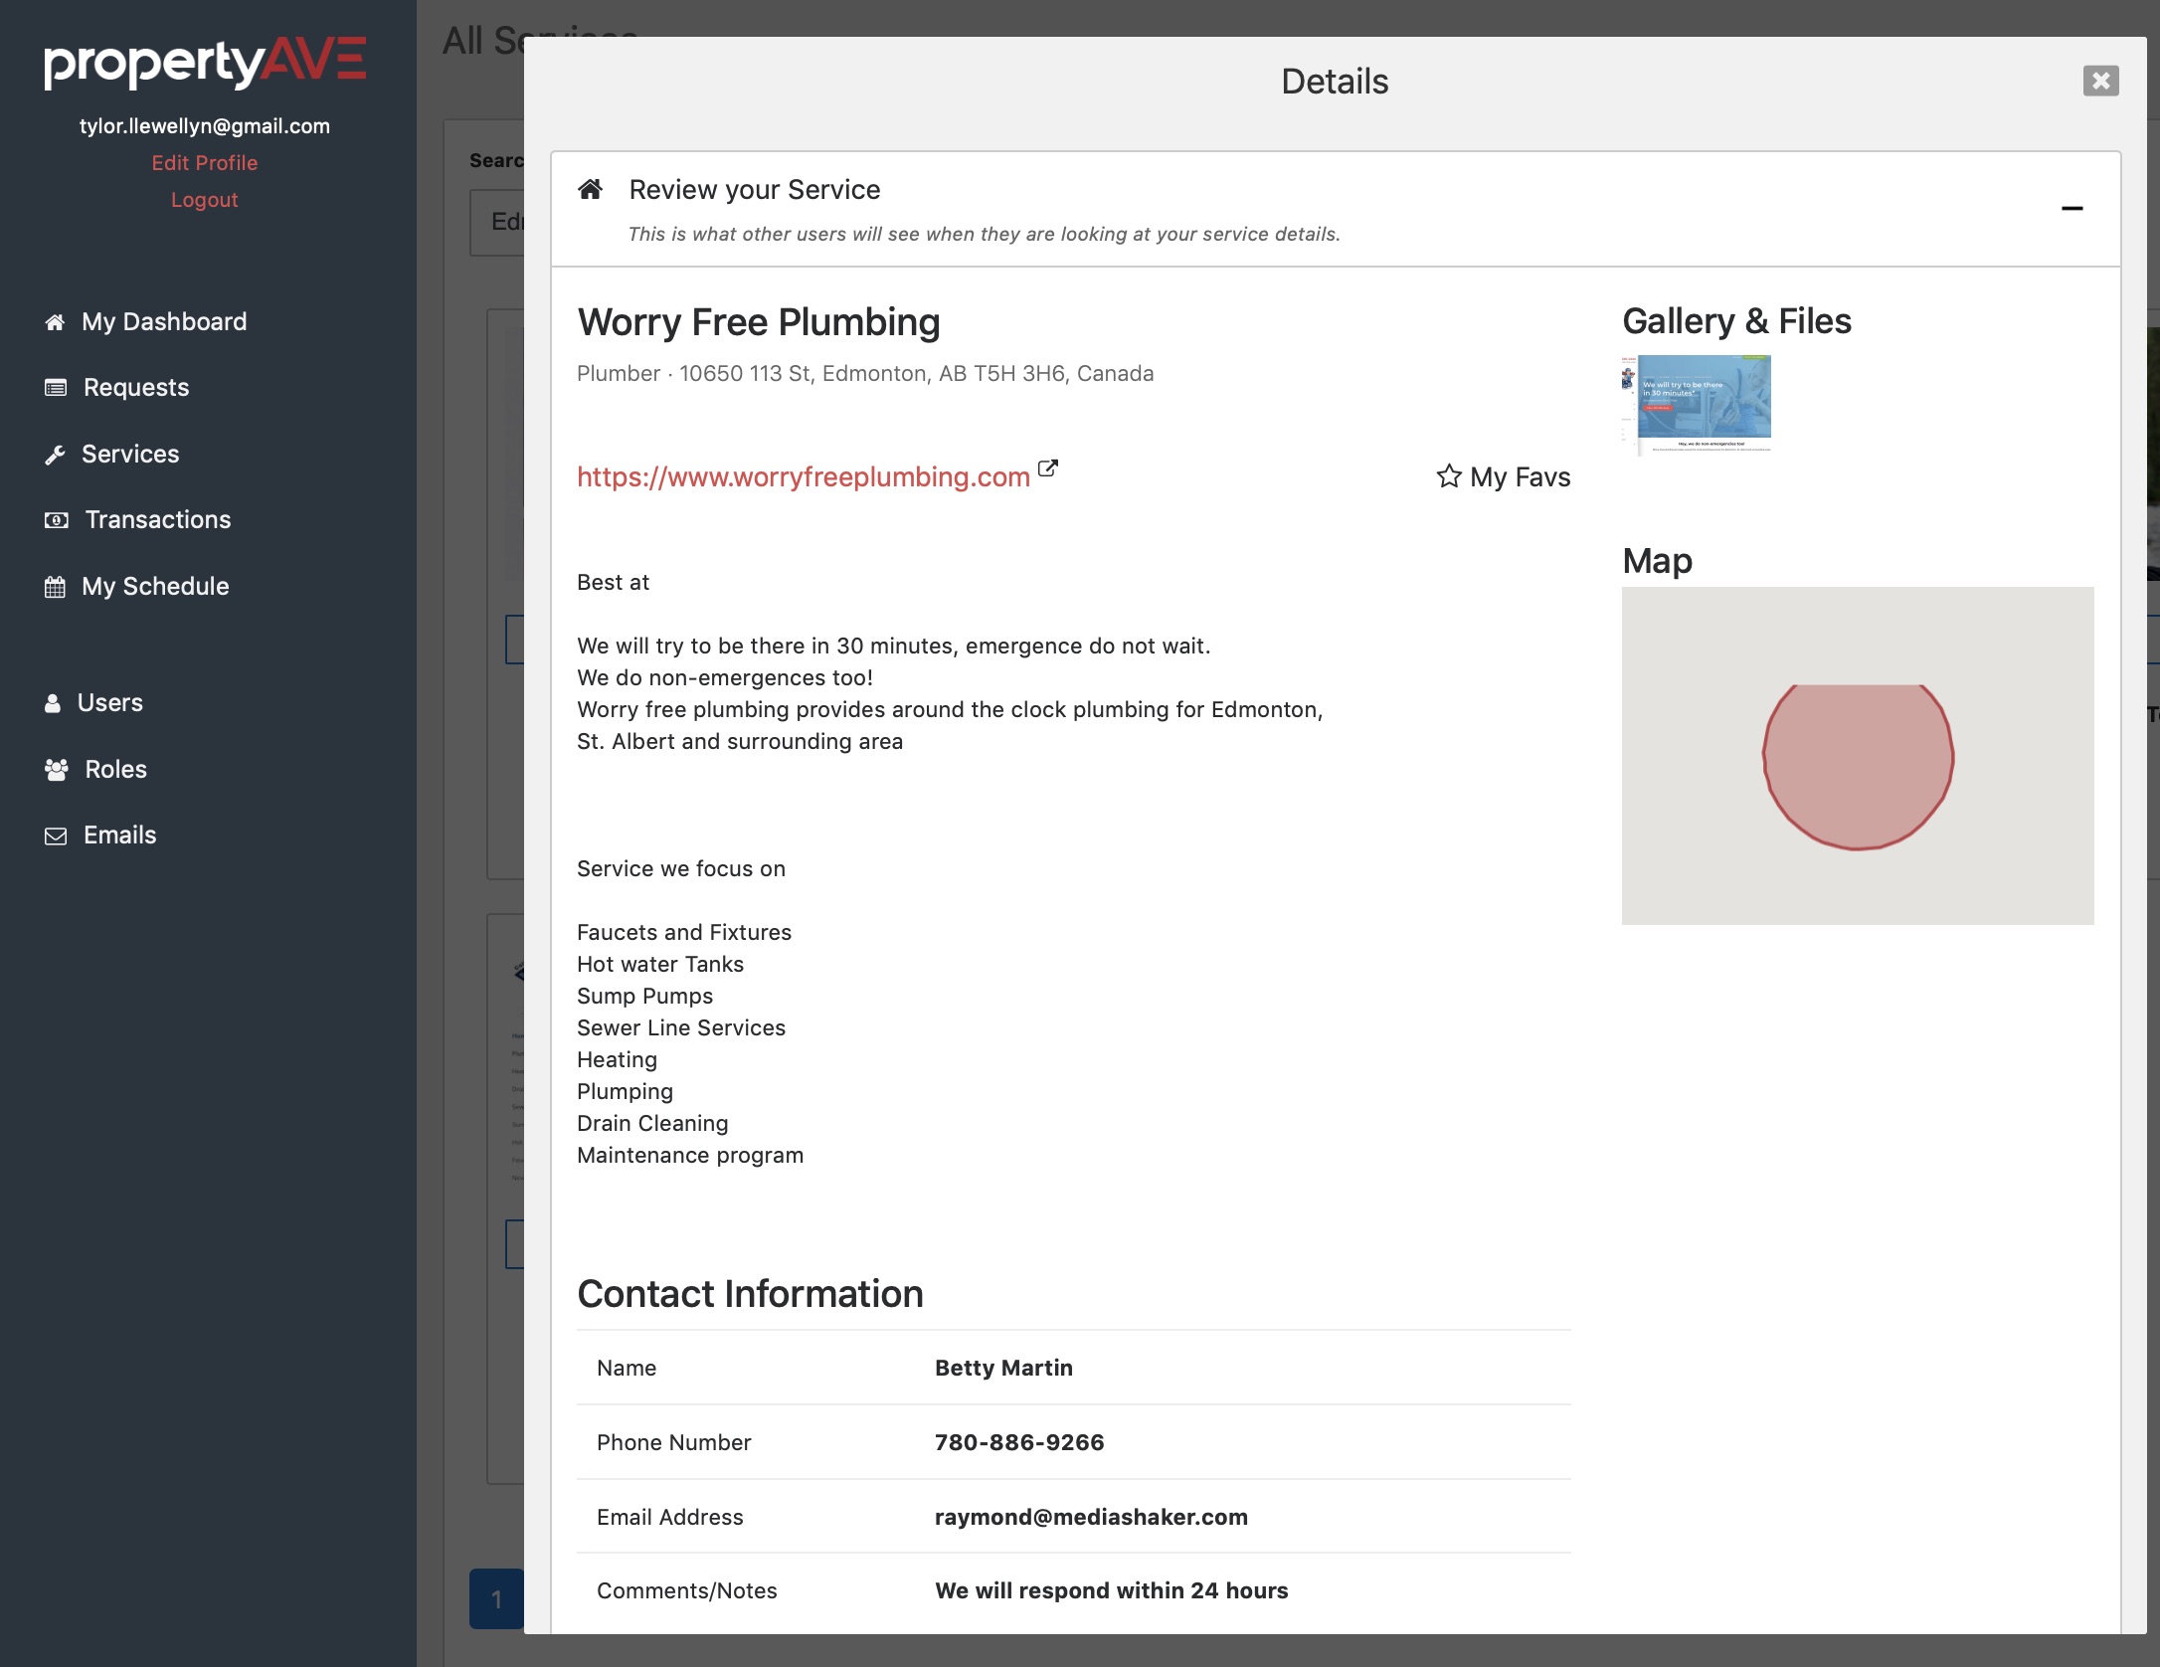Screen dimensions: 2160x1667
Task: Open the worryfreeplumbing.com website link
Action: click(x=803, y=476)
